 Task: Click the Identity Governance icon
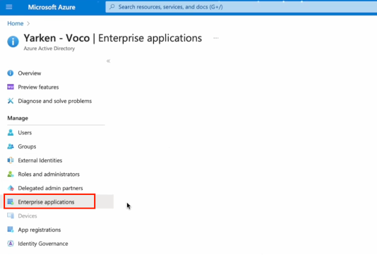[11, 244]
